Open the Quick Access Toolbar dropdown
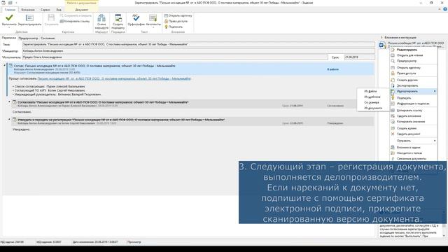This screenshot has height=252, width=448. point(16,3)
